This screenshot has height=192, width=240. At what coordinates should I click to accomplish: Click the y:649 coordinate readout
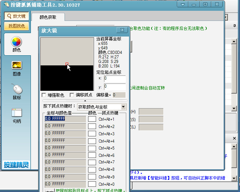click(x=103, y=48)
